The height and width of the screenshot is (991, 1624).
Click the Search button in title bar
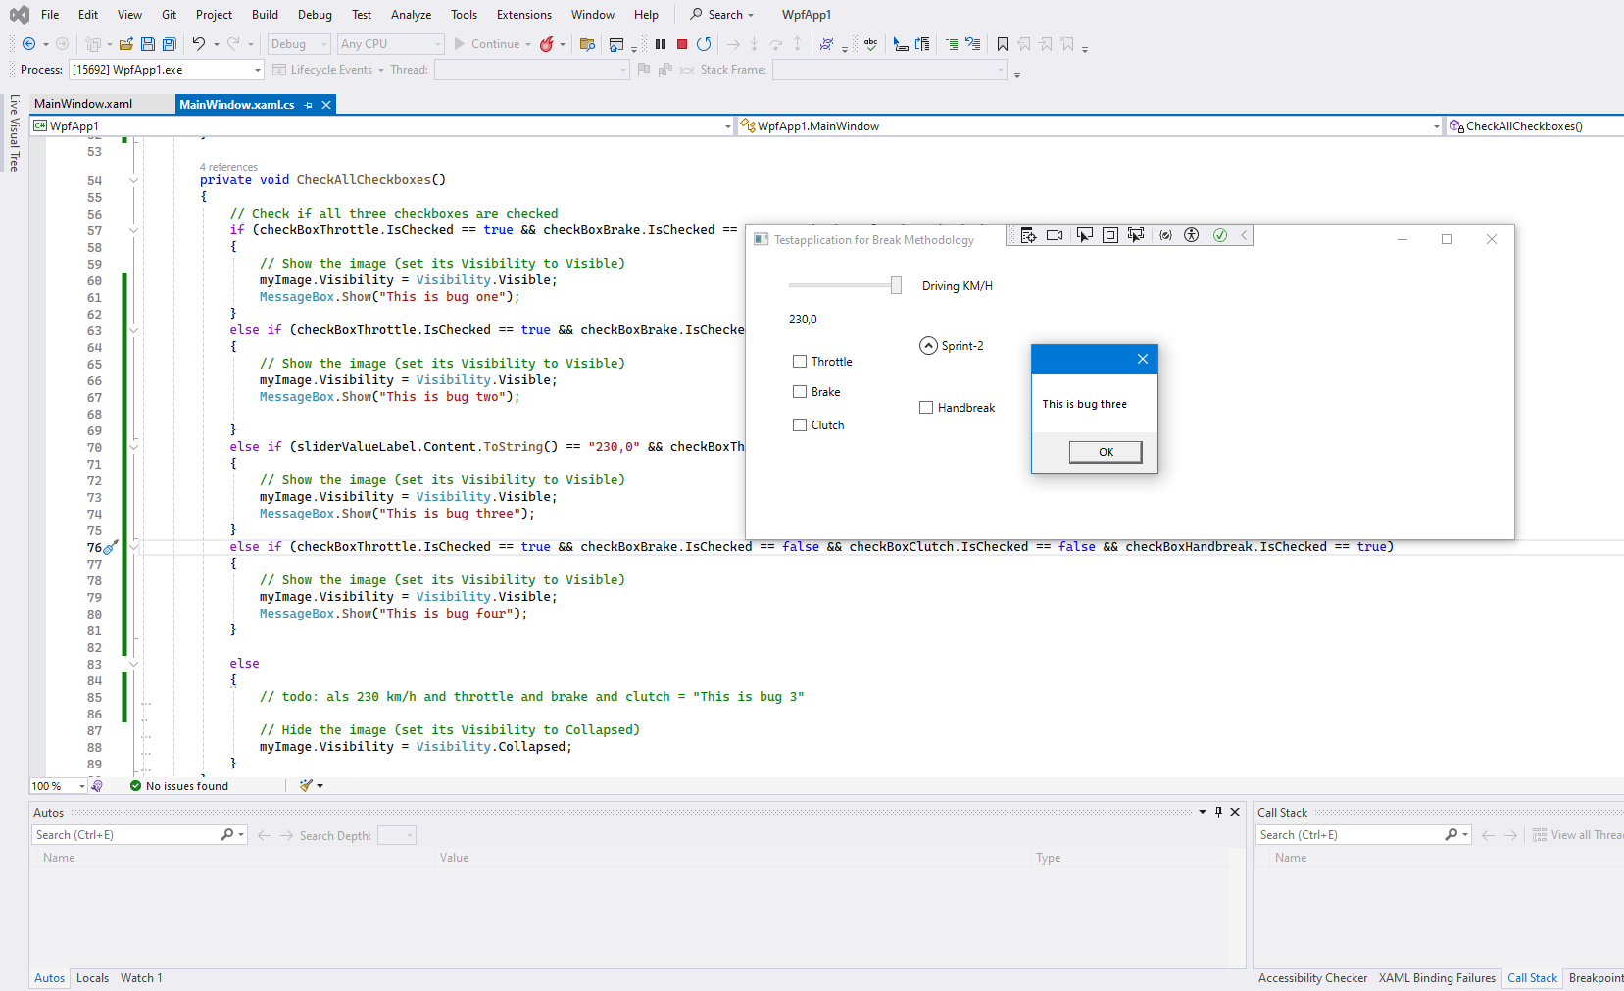pos(722,15)
